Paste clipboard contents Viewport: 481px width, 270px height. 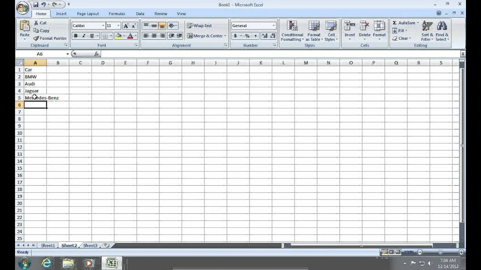[25, 29]
